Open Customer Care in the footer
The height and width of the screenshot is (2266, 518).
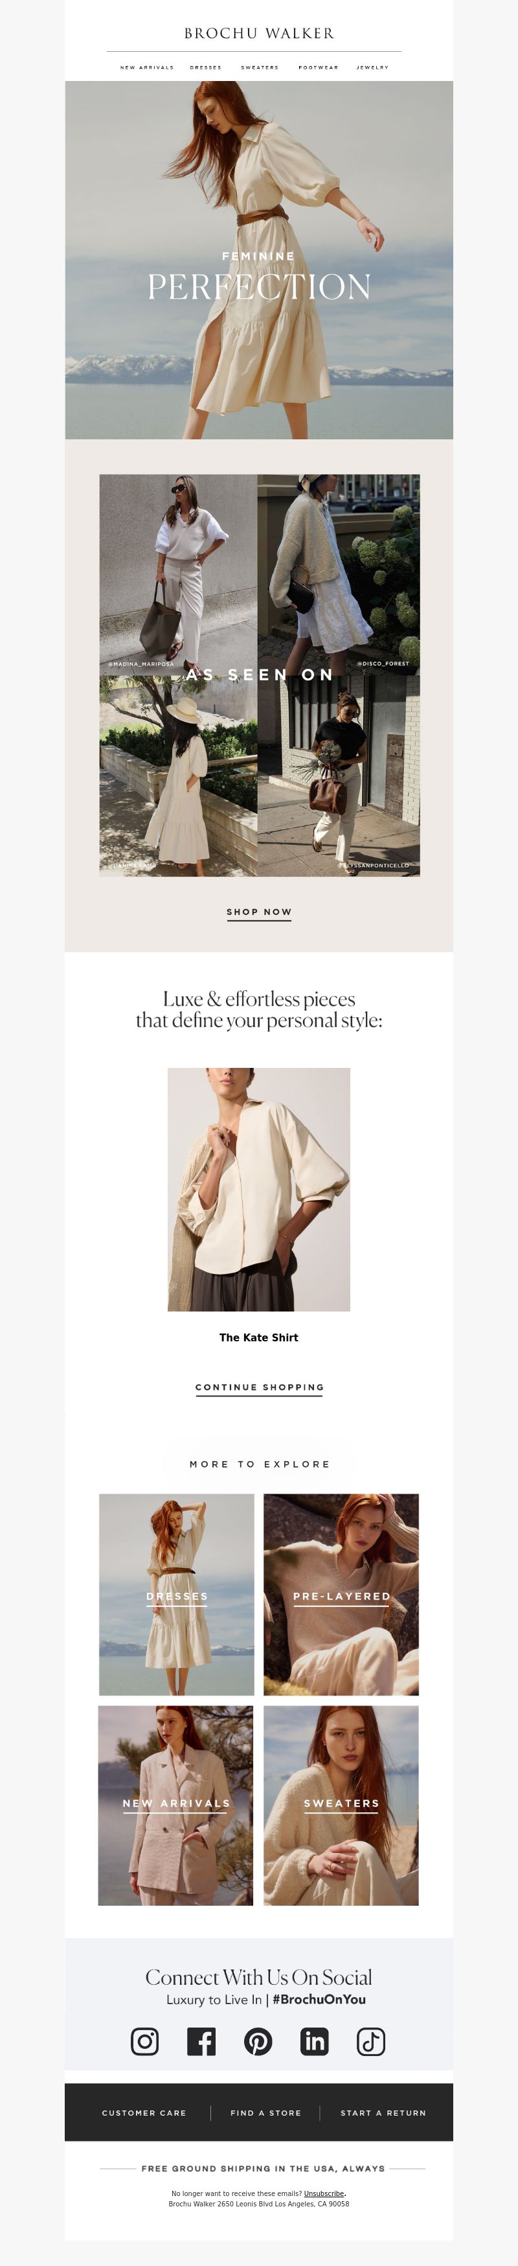coord(144,2112)
